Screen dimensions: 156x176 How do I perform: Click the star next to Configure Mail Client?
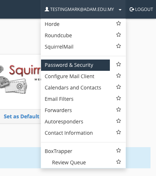click(119, 76)
